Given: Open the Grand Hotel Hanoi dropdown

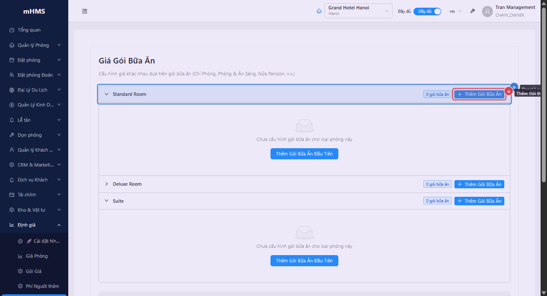Looking at the screenshot, I should pyautogui.click(x=358, y=11).
